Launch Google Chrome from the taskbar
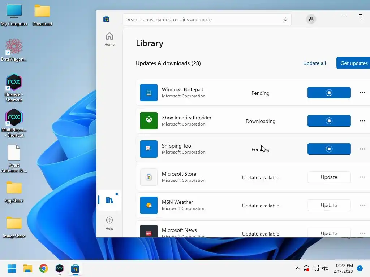The width and height of the screenshot is (370, 277). coord(44,268)
